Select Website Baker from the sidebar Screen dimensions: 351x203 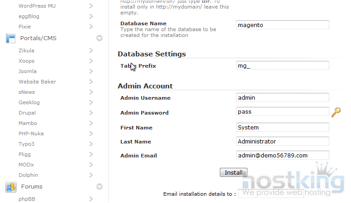tap(37, 82)
